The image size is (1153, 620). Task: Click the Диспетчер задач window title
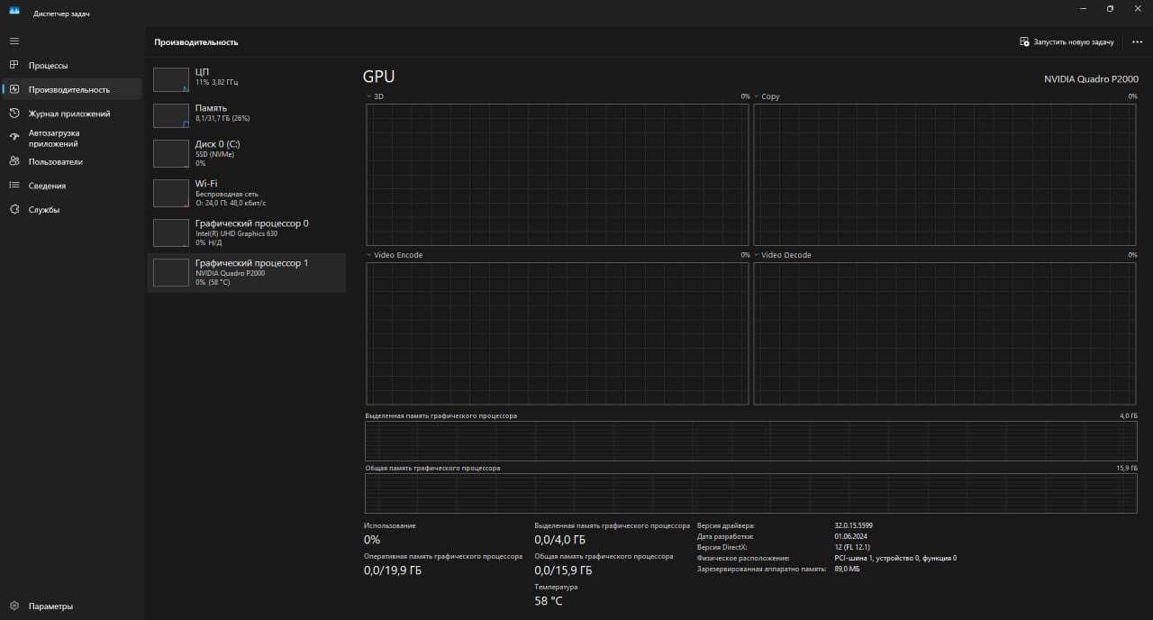61,14
